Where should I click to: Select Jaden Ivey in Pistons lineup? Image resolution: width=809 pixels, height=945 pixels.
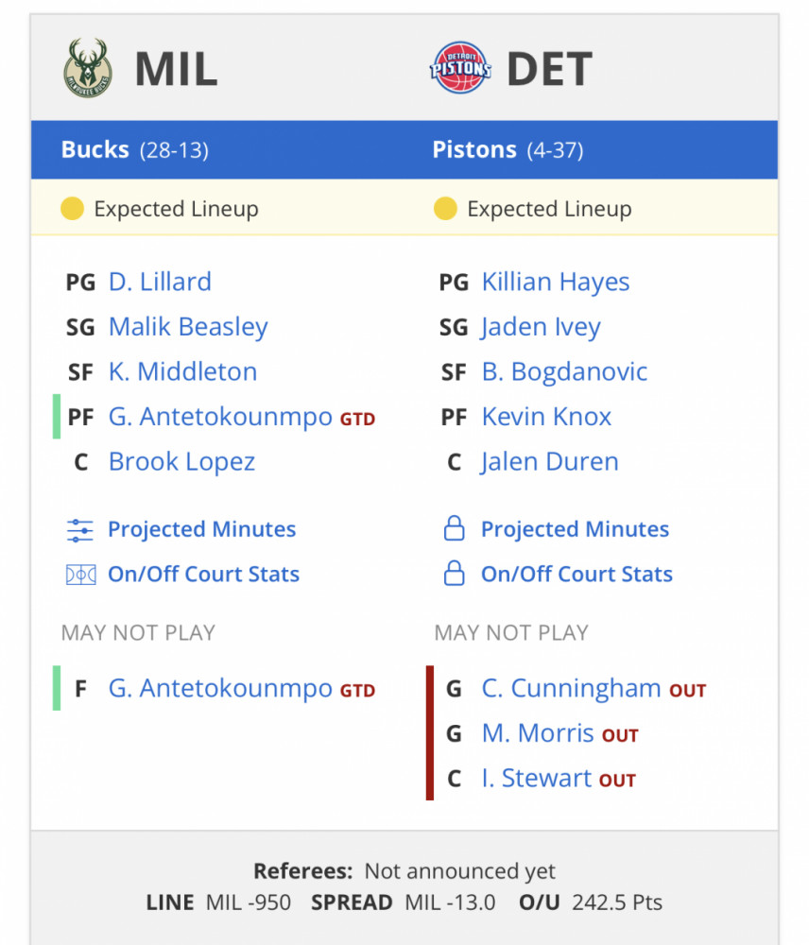(x=541, y=327)
